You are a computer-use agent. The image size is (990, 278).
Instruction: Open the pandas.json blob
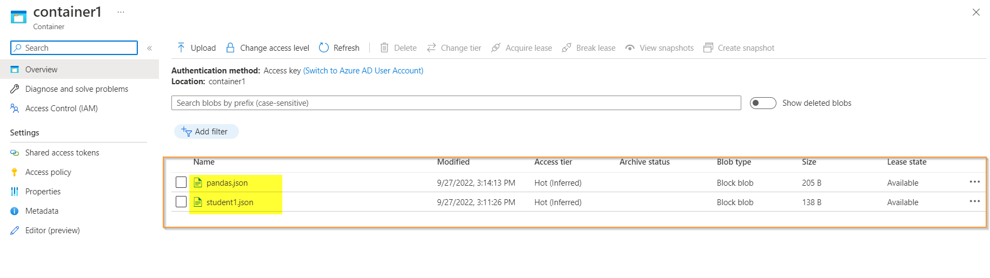[x=227, y=183]
